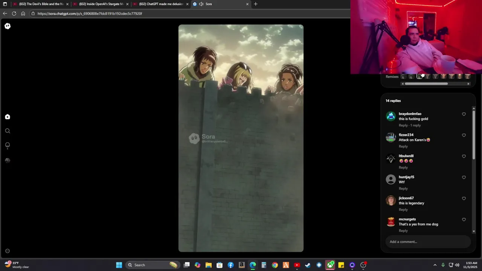Open the profile avatar in the sidebar
Screen dimensions: 482x271
[8, 160]
